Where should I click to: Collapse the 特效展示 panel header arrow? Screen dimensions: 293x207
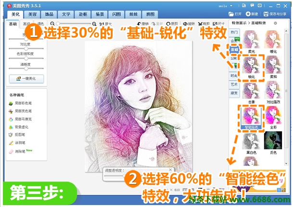click(275, 23)
